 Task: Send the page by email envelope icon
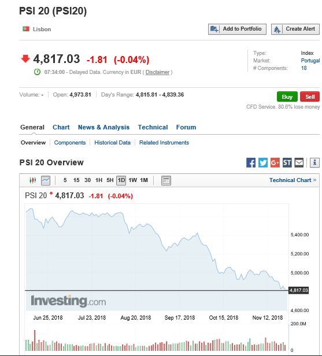[x=299, y=162]
